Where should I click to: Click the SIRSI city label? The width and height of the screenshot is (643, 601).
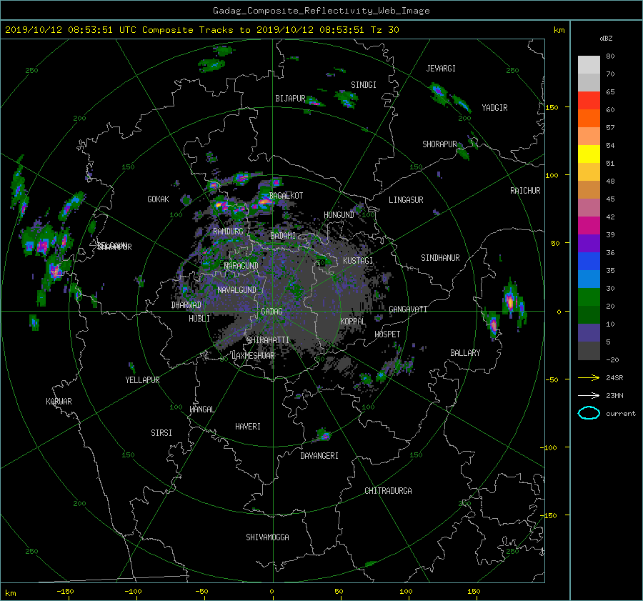[x=161, y=433]
